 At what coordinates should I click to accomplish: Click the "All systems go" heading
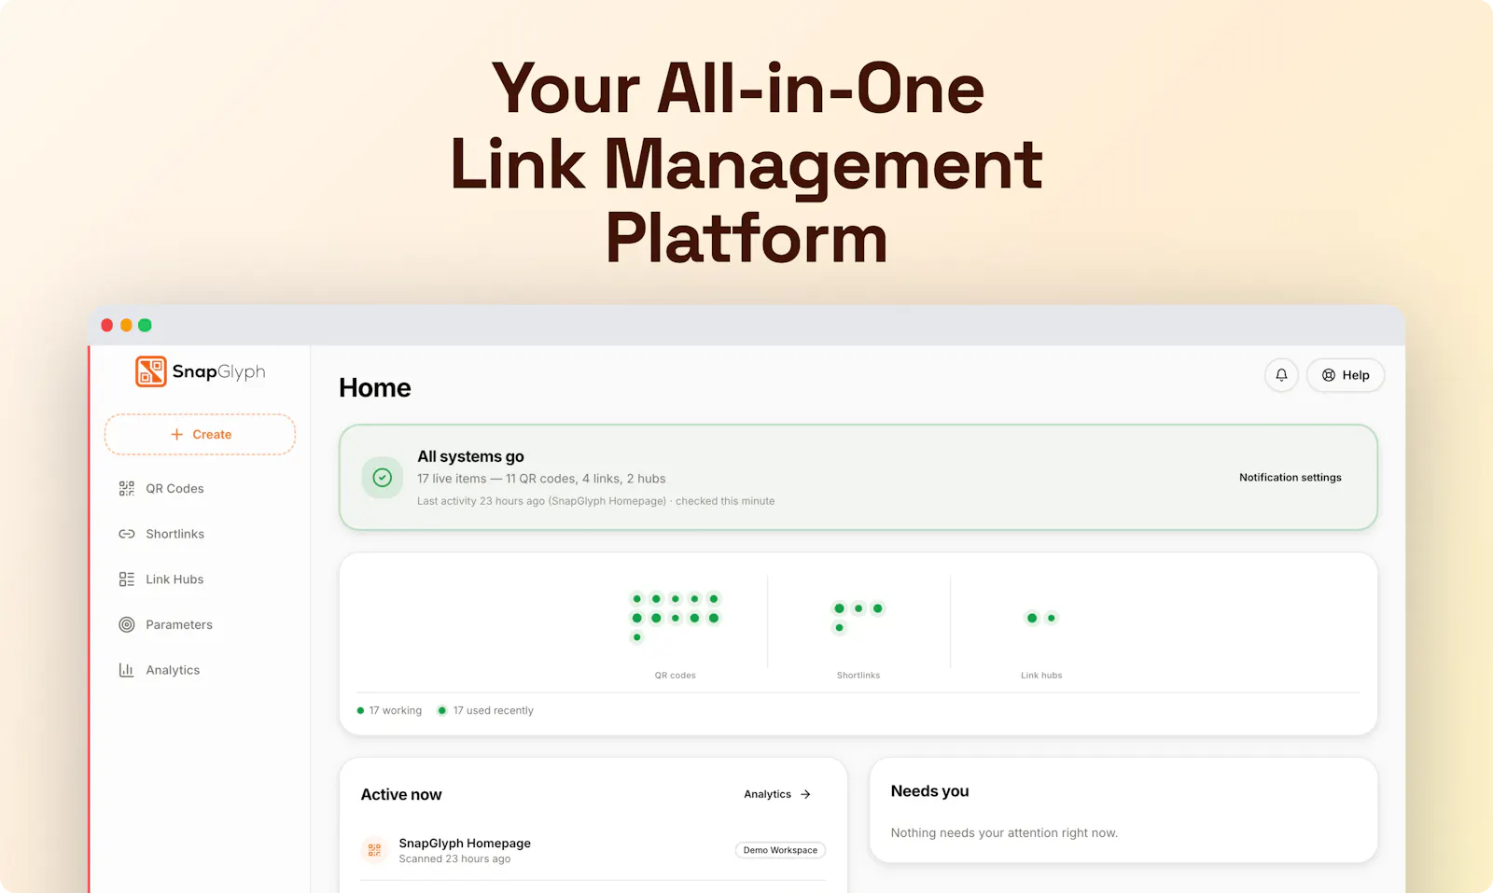470,456
